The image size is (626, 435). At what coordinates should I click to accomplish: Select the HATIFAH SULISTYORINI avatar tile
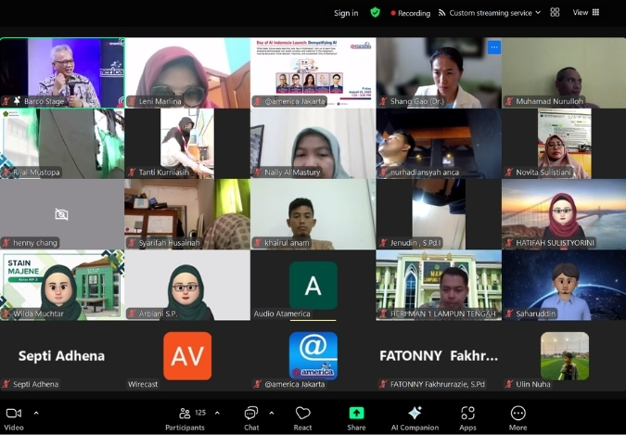[x=564, y=214]
